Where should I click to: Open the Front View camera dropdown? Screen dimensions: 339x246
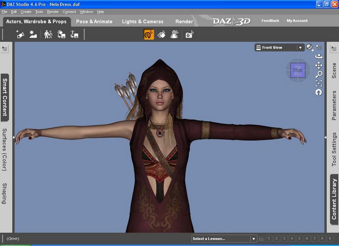click(279, 48)
